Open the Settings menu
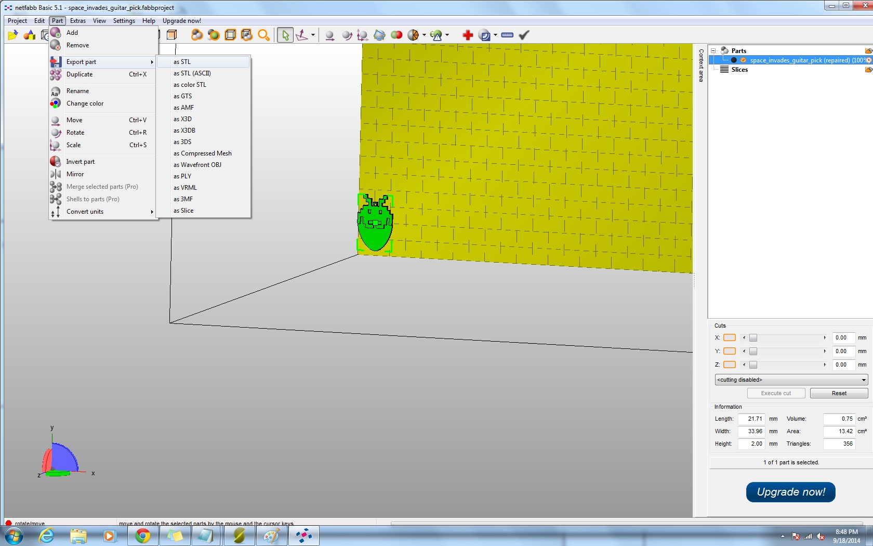 tap(124, 21)
